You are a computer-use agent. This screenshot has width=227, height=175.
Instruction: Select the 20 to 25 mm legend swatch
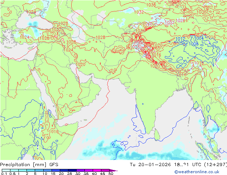(64, 170)
